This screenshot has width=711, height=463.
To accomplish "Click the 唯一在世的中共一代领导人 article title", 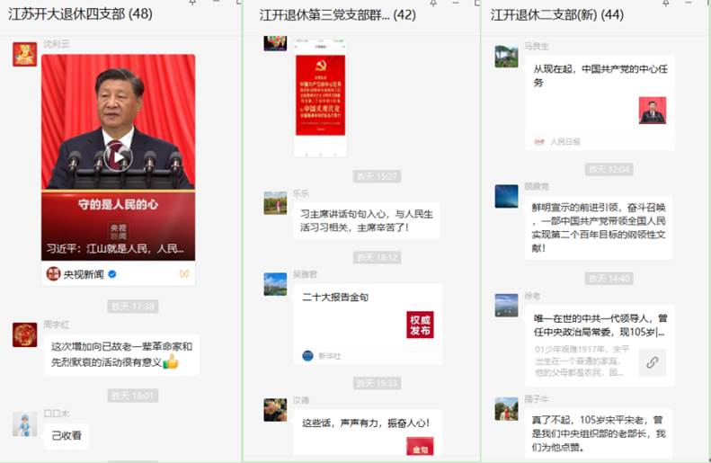I will pyautogui.click(x=600, y=325).
